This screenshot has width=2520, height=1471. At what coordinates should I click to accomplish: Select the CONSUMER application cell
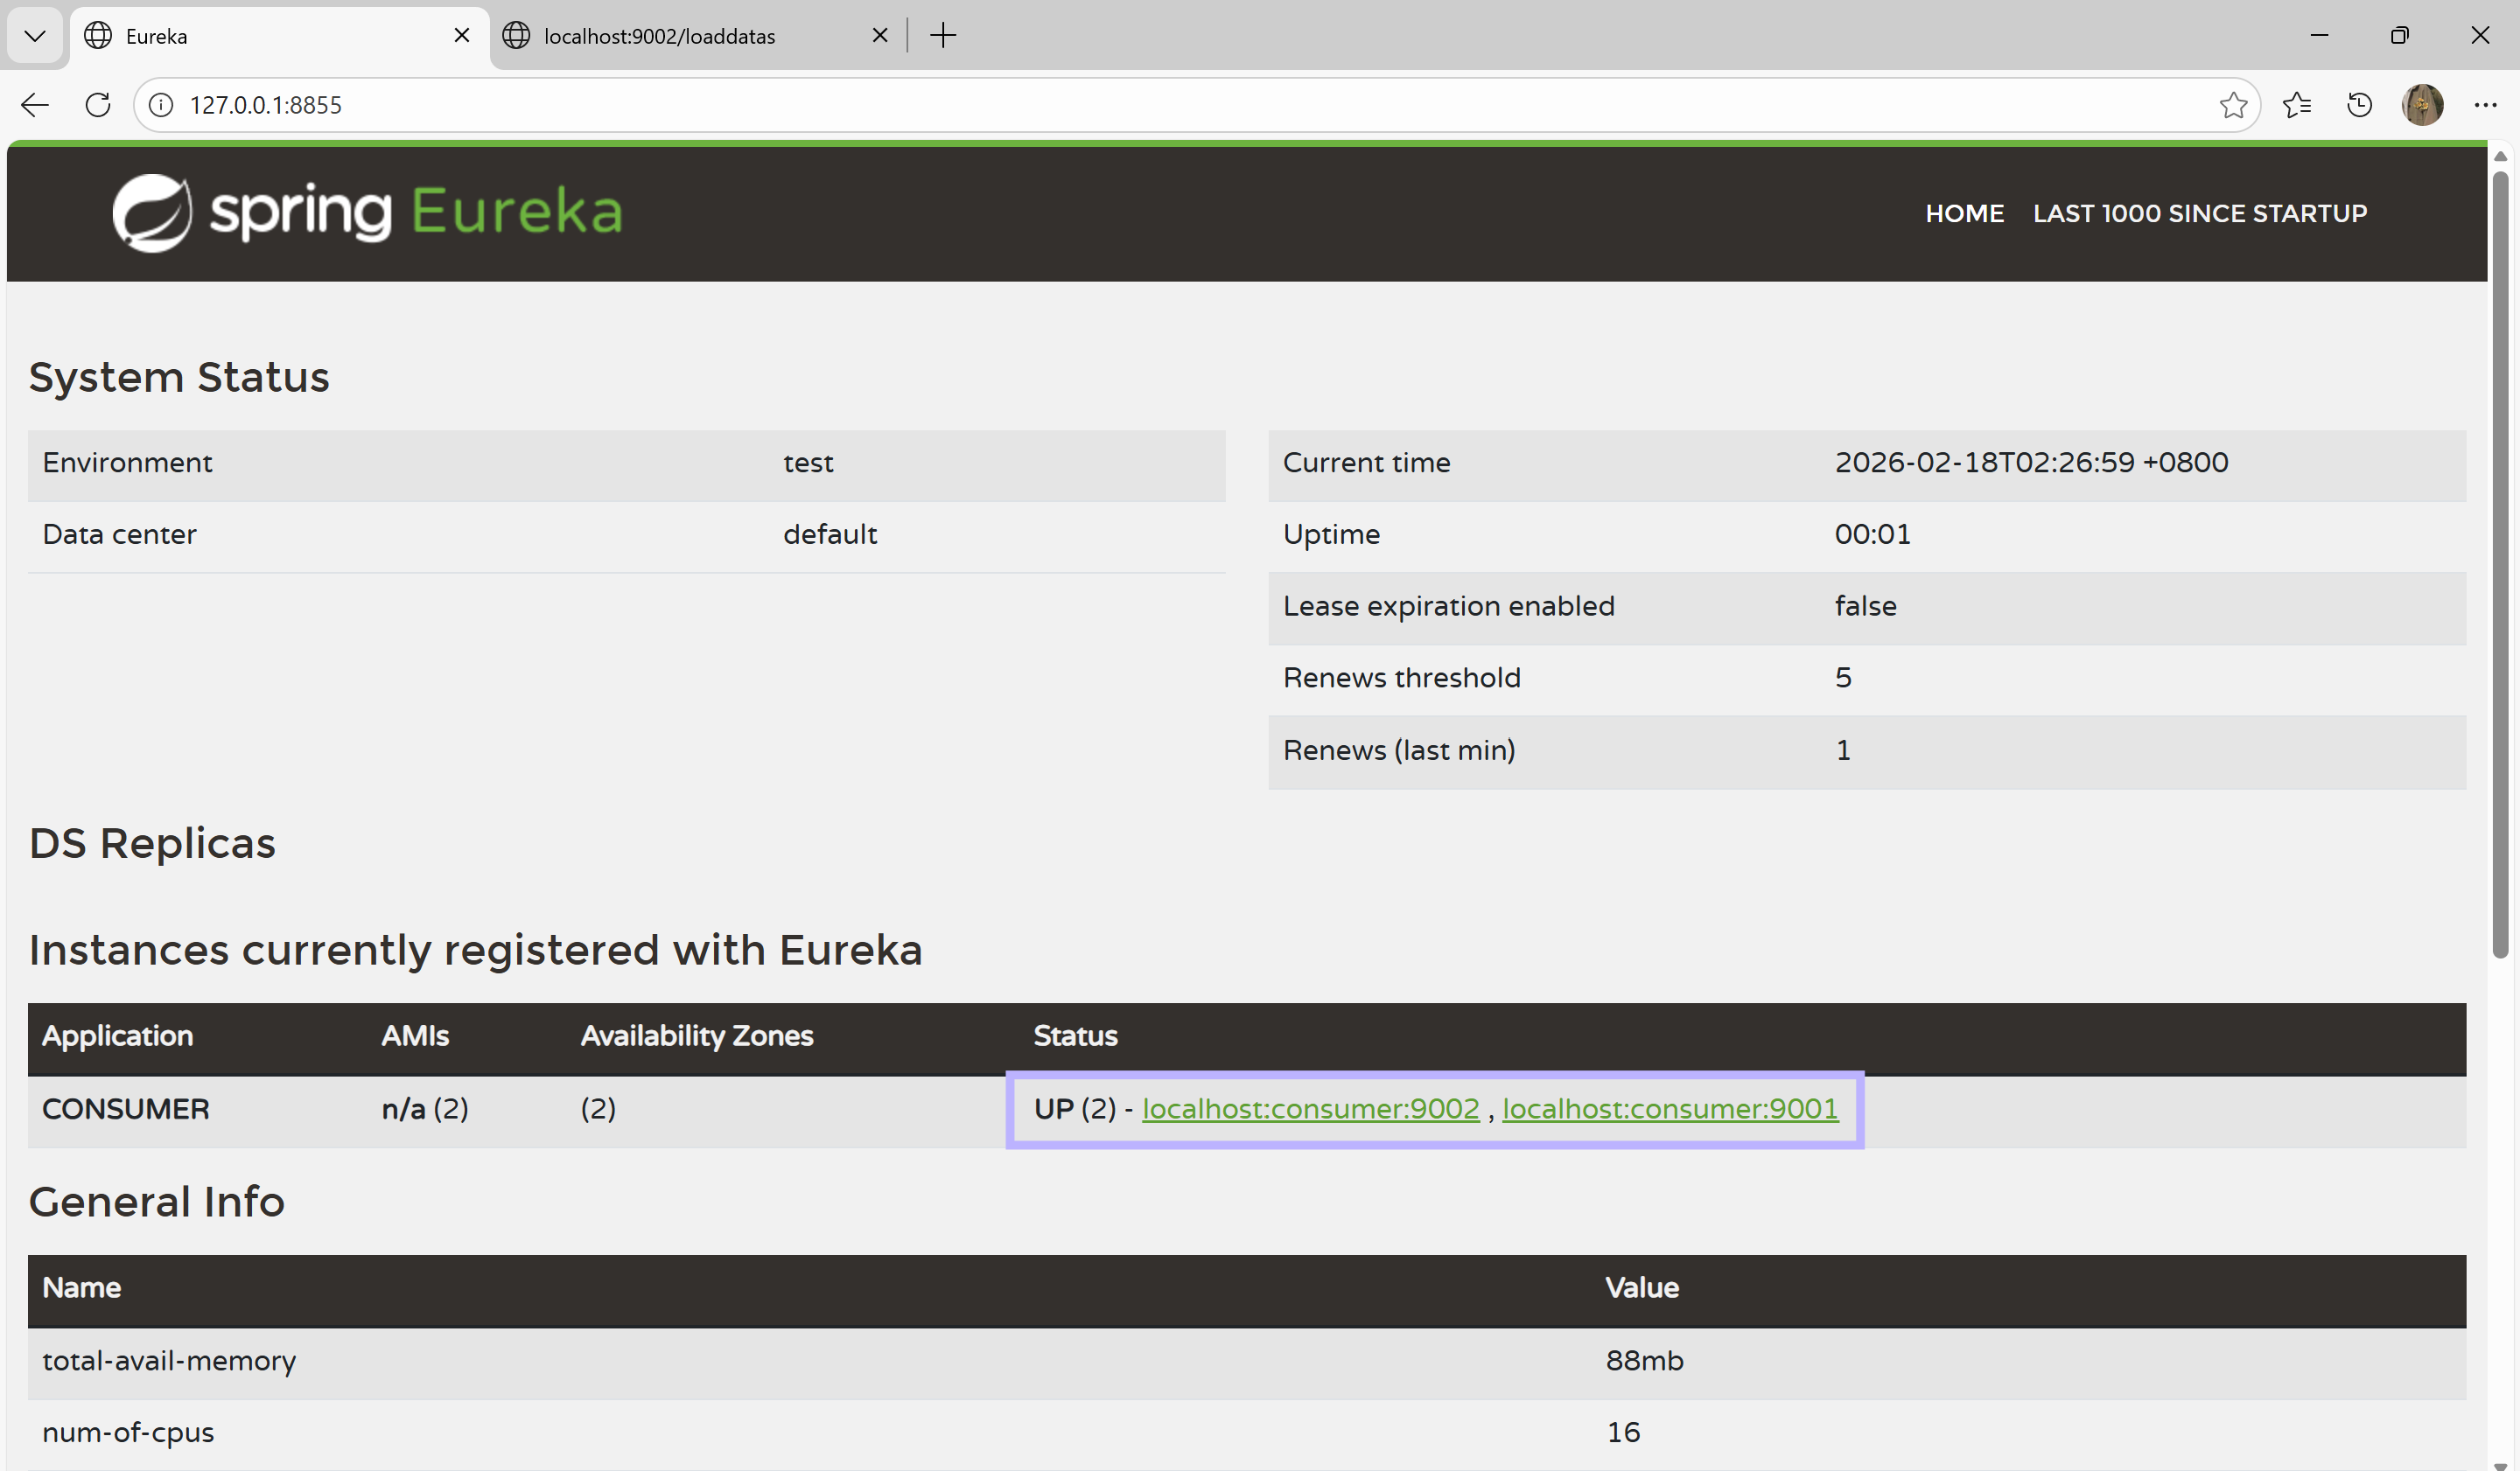(126, 1109)
